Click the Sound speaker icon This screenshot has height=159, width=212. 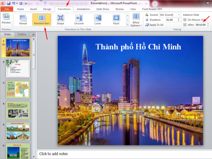coord(147,15)
